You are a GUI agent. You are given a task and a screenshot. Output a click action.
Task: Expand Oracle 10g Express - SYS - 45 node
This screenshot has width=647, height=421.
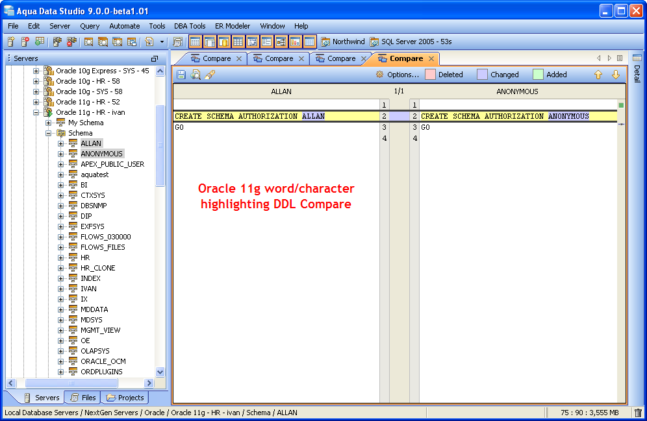pyautogui.click(x=36, y=71)
